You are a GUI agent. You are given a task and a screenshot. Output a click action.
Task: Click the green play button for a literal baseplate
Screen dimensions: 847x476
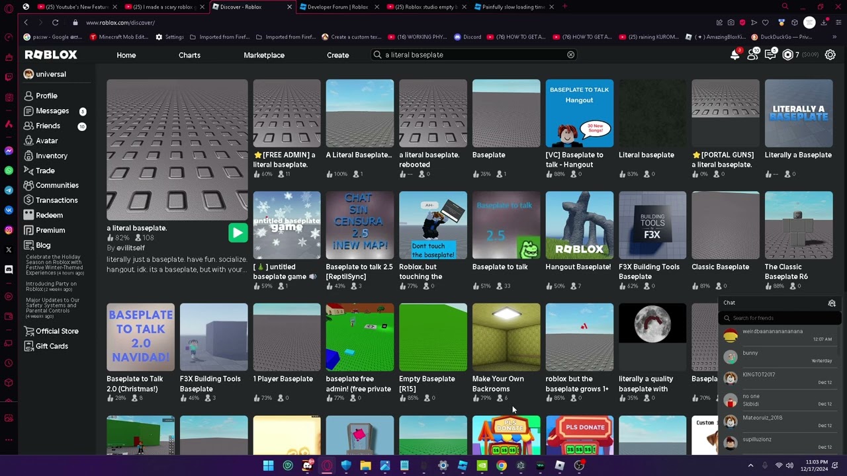pyautogui.click(x=238, y=232)
